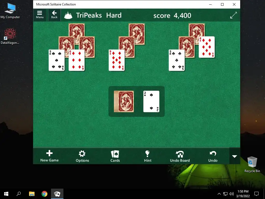Open the notification center icon
The height and width of the screenshot is (199, 265).
point(256,194)
